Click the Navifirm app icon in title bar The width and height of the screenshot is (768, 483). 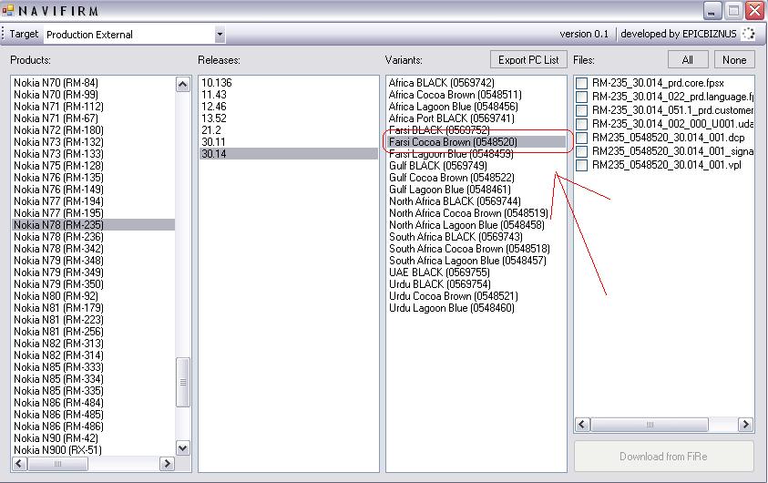click(8, 10)
